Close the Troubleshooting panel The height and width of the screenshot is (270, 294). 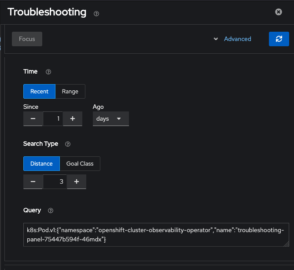click(279, 12)
